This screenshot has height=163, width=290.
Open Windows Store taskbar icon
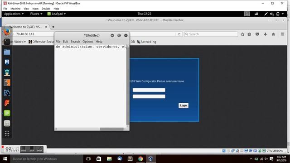click(99, 159)
